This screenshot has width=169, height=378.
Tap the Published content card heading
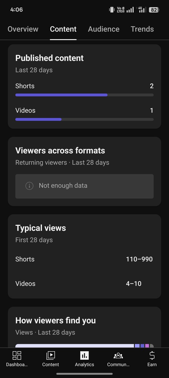coord(49,58)
